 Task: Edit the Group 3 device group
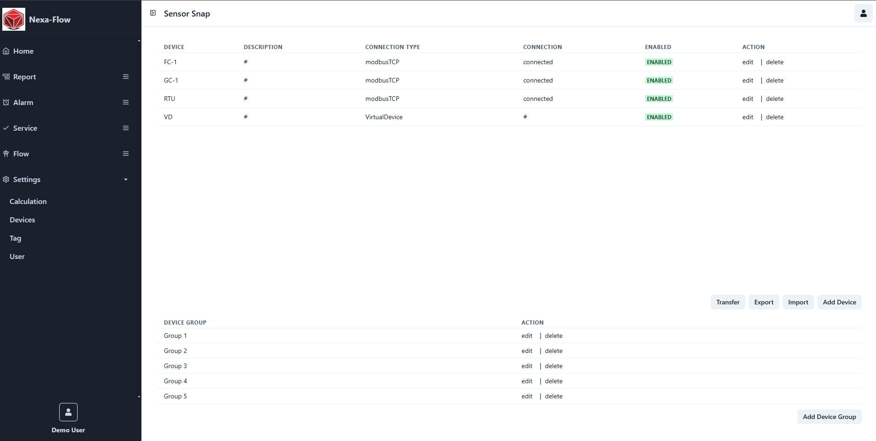pos(526,365)
